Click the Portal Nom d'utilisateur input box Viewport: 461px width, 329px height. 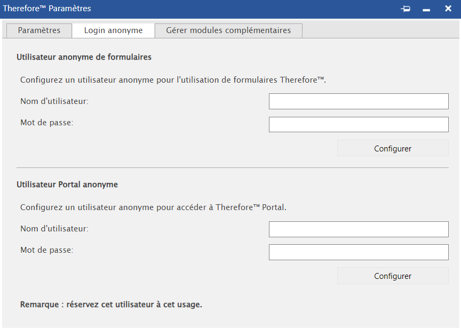click(x=359, y=229)
